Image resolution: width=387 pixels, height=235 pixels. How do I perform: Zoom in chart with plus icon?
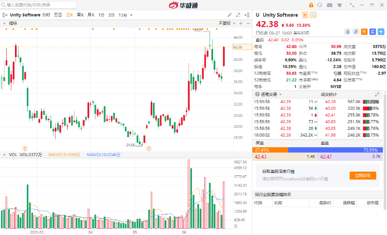pyautogui.click(x=241, y=23)
